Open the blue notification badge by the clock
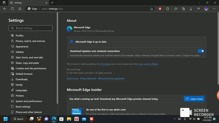219x123 pixels. 214,119
